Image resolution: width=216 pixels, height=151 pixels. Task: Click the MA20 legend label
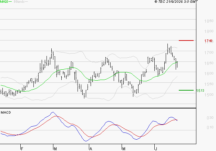4,2
